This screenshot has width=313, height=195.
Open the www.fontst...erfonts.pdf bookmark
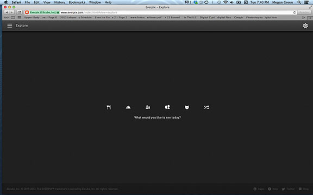pos(146,17)
